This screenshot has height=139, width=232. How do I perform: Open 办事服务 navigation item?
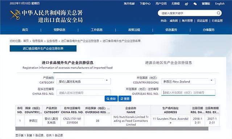pyautogui.click(x=209, y=30)
